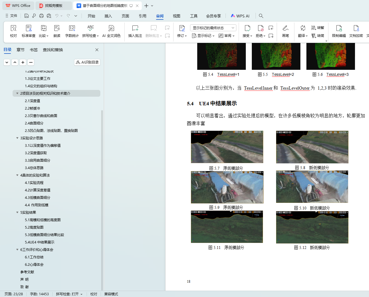
Task: Open the 显示标记 dropdown
Action: pyautogui.click(x=203, y=36)
